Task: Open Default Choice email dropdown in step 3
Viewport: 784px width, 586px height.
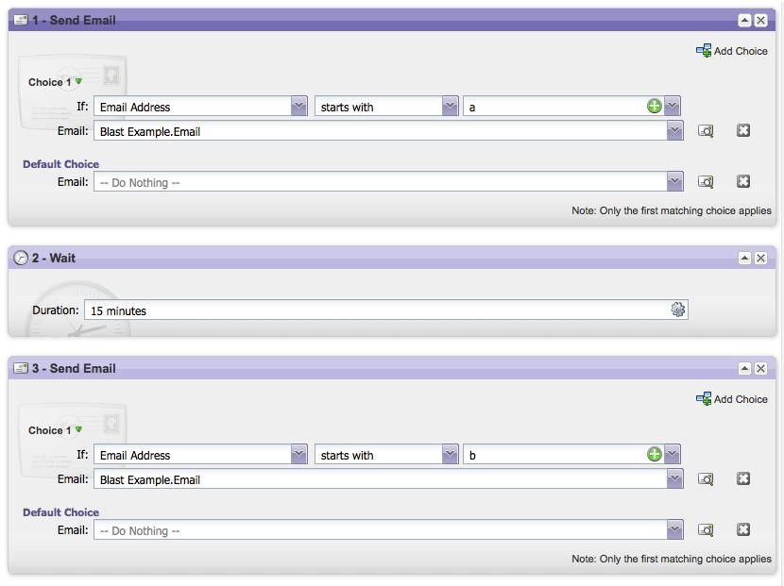Action: click(674, 530)
